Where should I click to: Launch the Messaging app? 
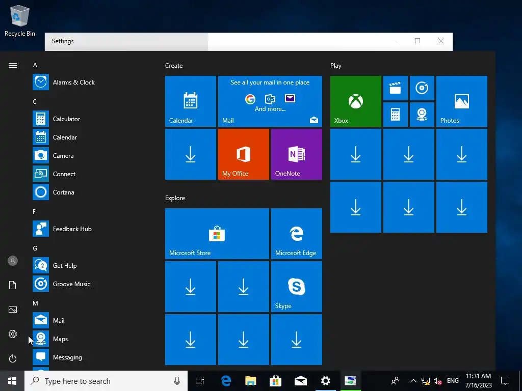(x=90, y=357)
